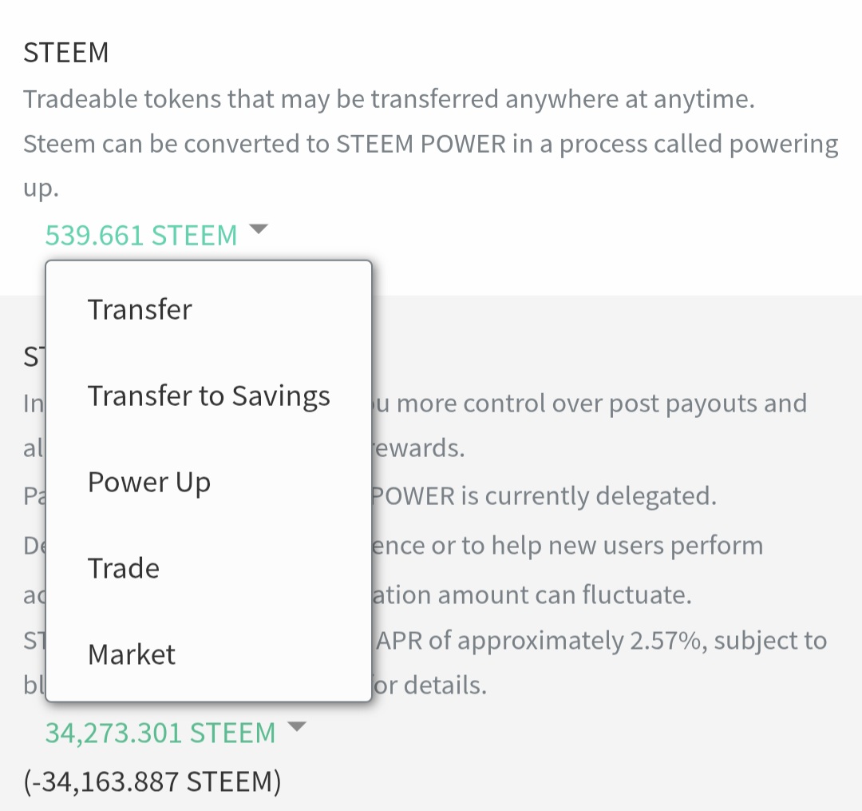Click the Transfer menu option
This screenshot has height=811, width=862.
click(140, 310)
